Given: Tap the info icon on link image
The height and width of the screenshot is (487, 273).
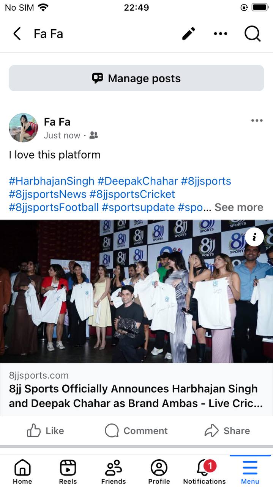Looking at the screenshot, I should click(254, 237).
